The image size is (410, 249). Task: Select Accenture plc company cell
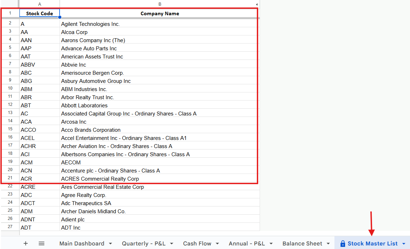pyautogui.click(x=160, y=170)
